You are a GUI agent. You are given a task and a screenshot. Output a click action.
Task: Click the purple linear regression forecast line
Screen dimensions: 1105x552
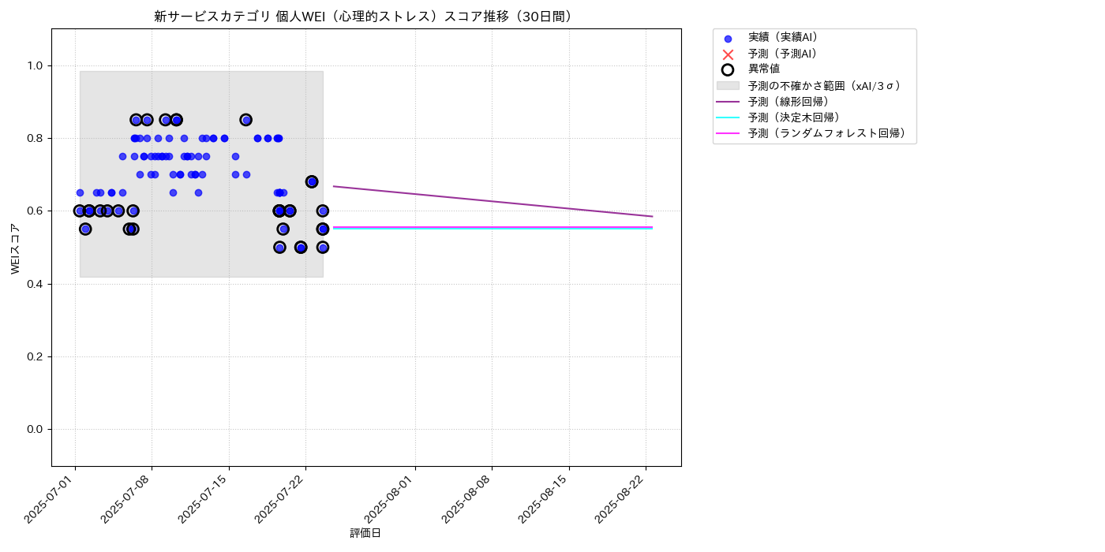(493, 201)
